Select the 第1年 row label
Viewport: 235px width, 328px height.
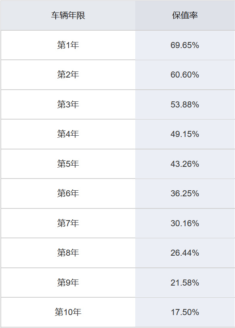(x=68, y=45)
